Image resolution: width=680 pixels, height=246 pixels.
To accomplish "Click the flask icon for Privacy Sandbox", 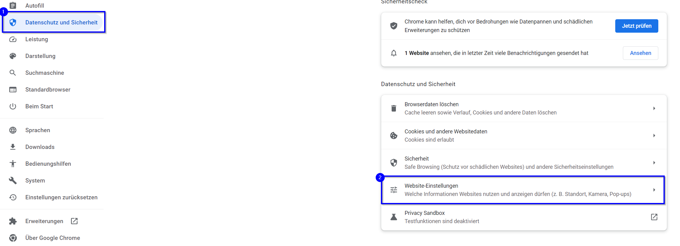I will point(394,217).
